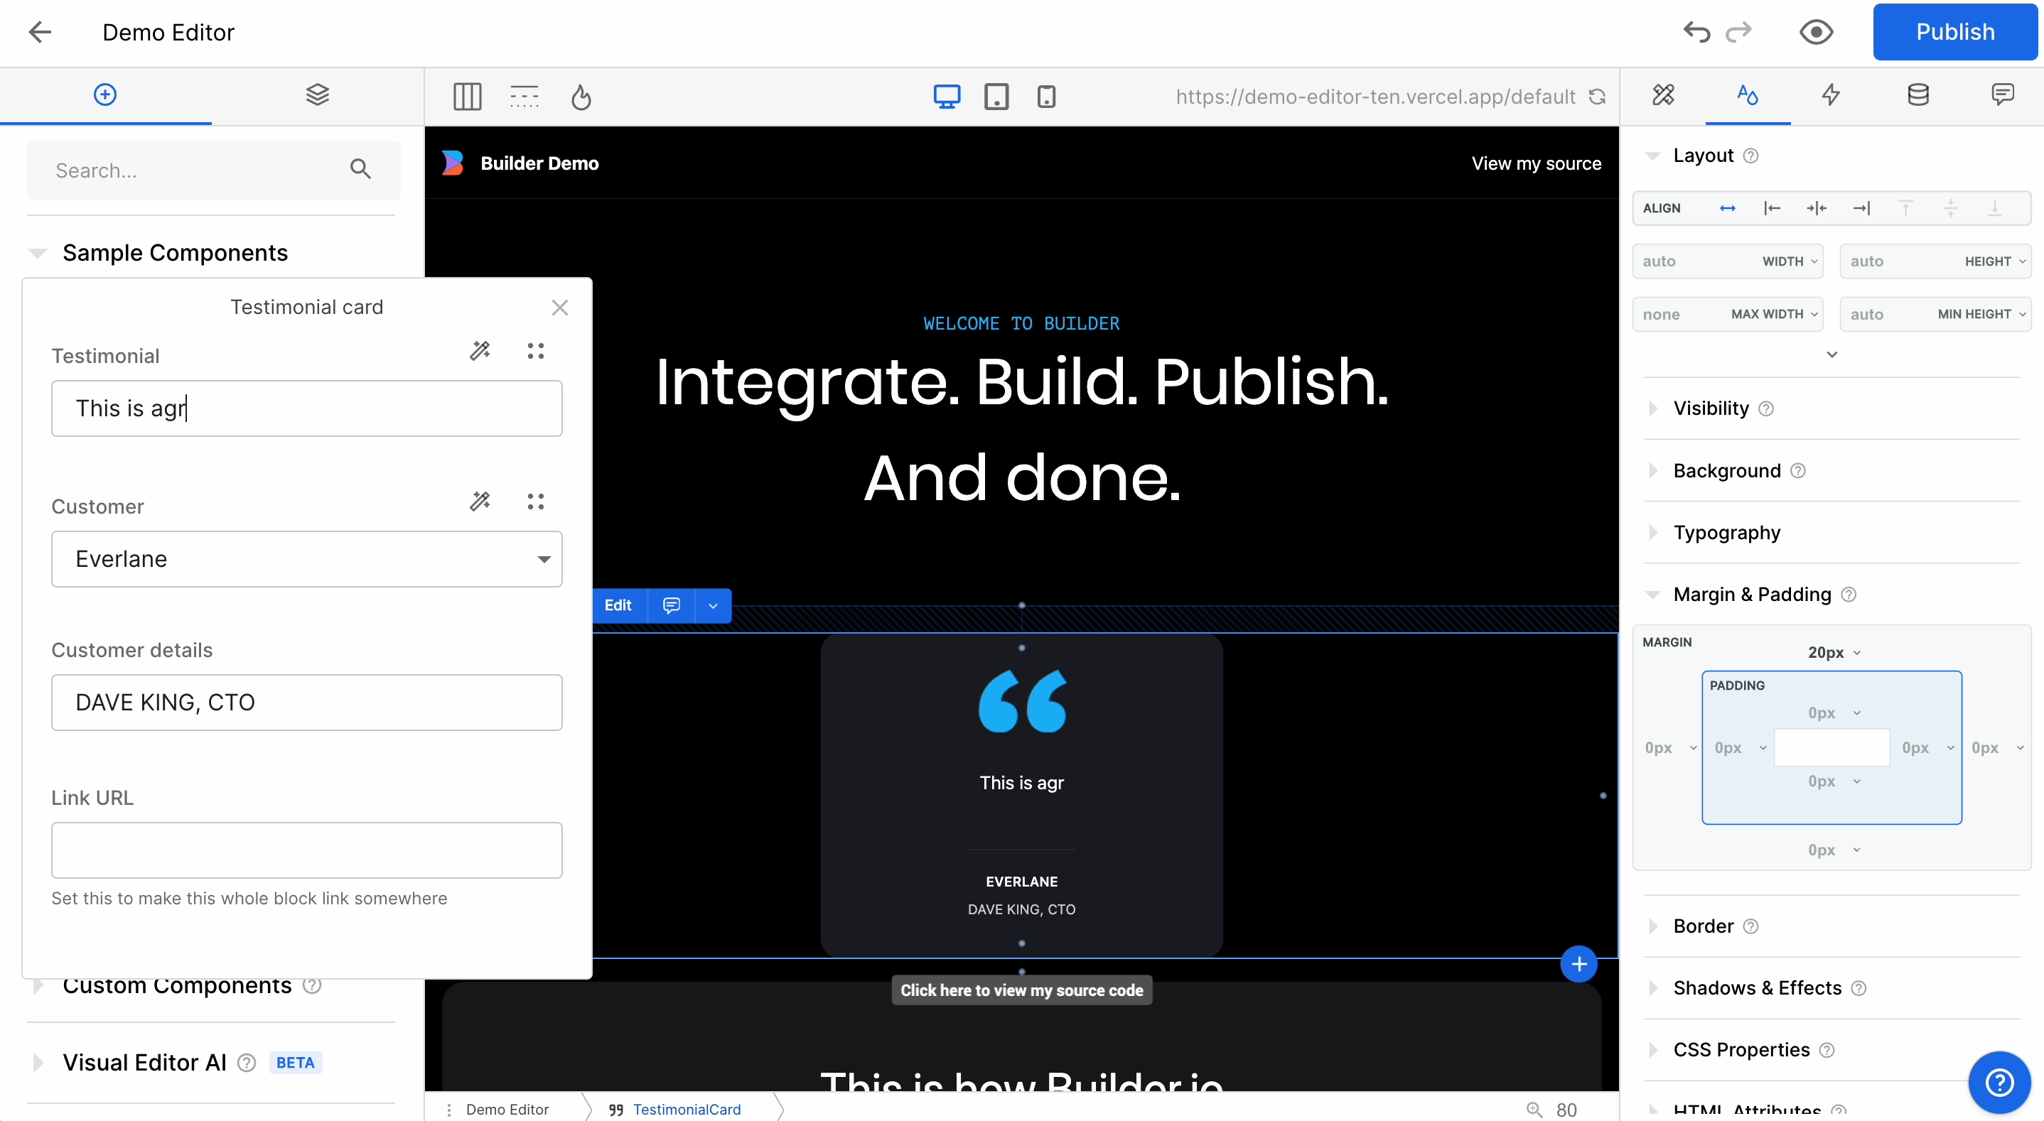The image size is (2044, 1121).
Task: Click the magic wand beside Testimonial
Action: tap(480, 351)
